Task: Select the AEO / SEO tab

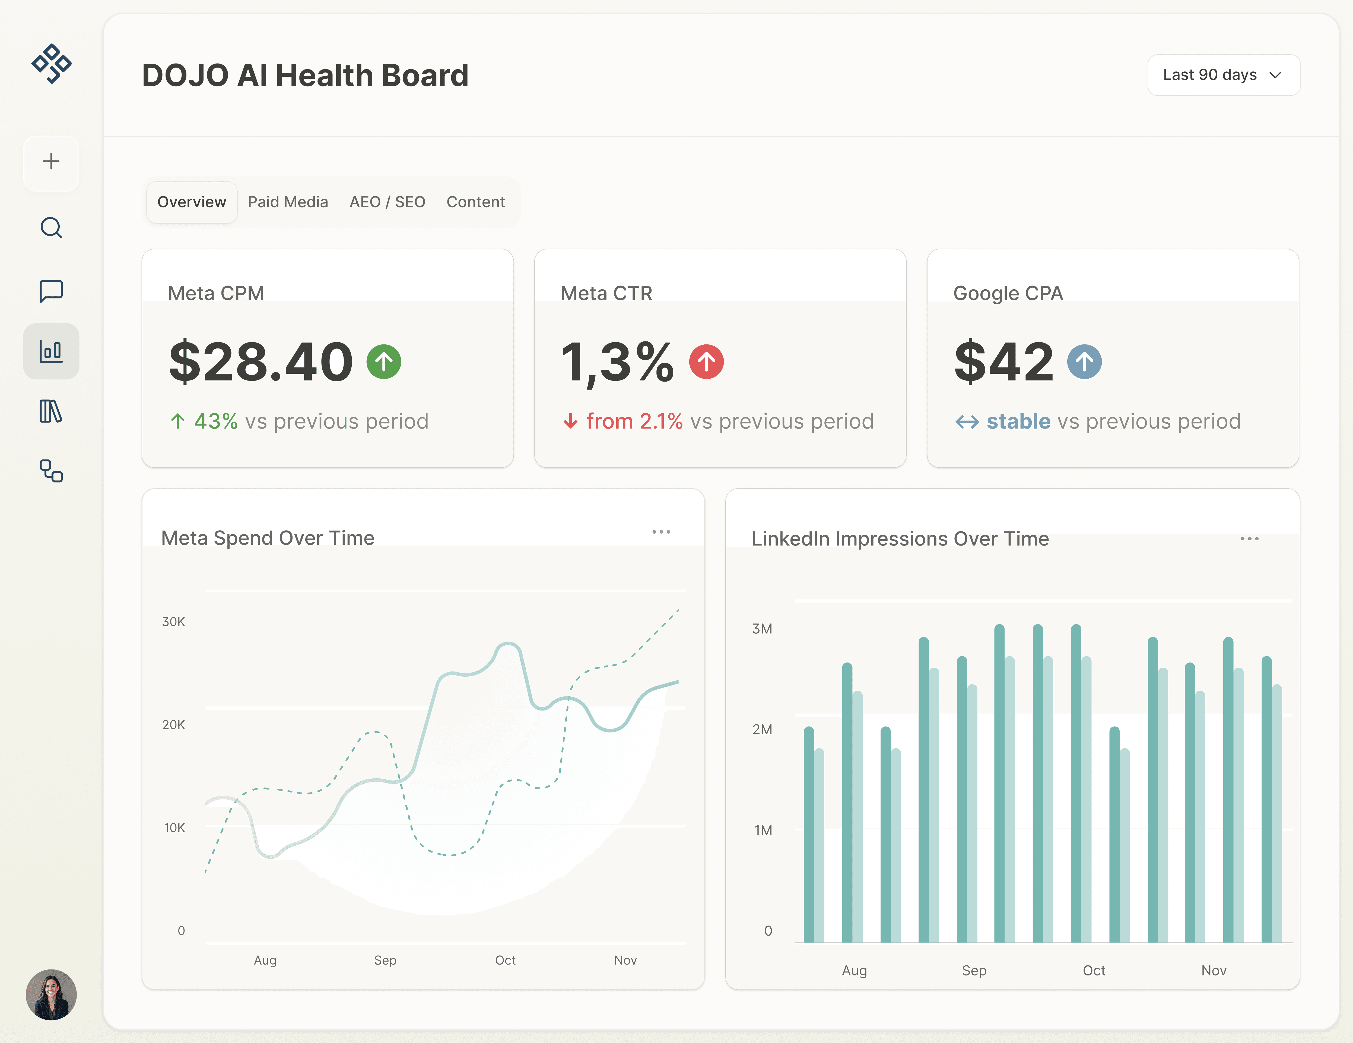Action: tap(387, 201)
